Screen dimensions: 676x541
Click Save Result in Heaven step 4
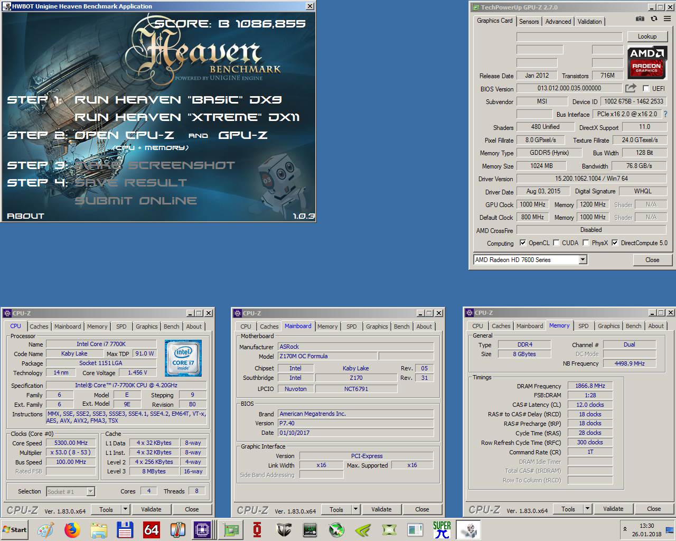[130, 182]
